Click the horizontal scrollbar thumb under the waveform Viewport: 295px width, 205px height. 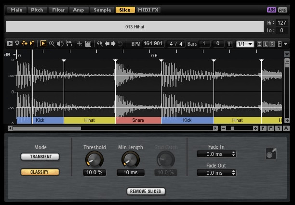click(x=47, y=128)
